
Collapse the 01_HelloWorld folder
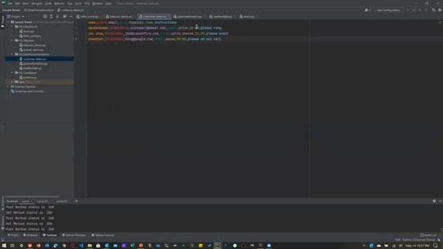click(12, 26)
